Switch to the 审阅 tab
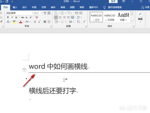 pyautogui.click(x=63, y=7)
